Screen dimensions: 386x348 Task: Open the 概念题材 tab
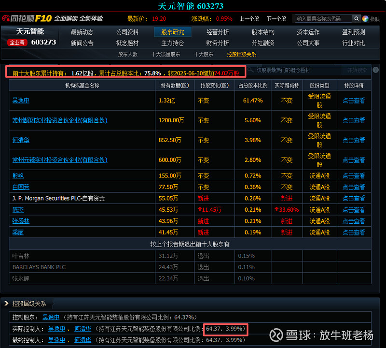pyautogui.click(x=127, y=43)
